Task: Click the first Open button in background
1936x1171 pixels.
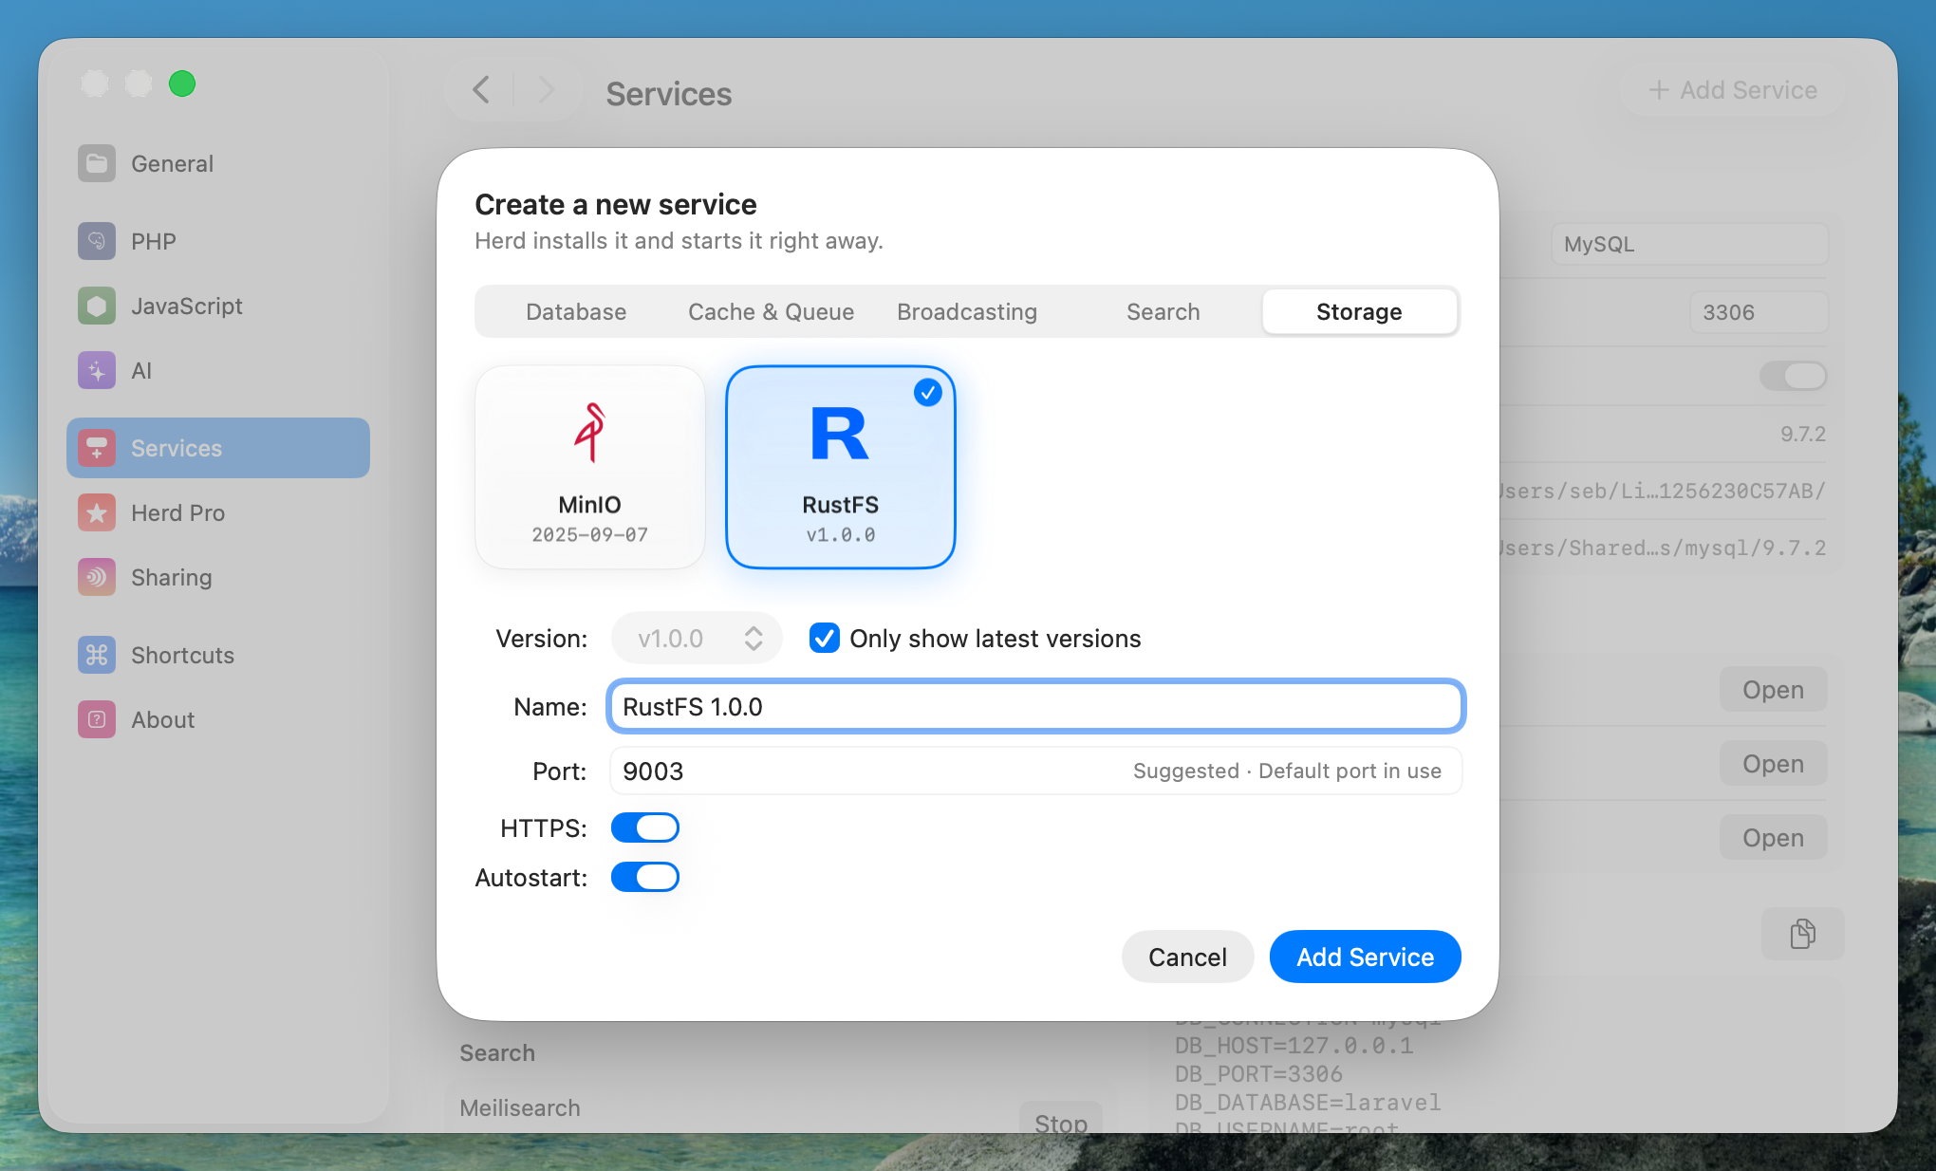Action: [1773, 690]
